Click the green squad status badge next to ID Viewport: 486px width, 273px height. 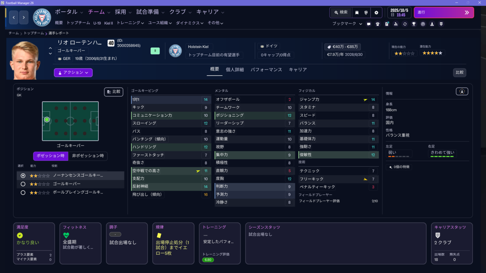coord(155,51)
